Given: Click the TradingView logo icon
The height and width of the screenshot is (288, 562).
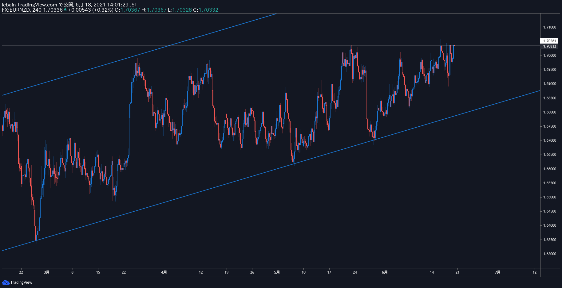Looking at the screenshot, I should coord(6,282).
